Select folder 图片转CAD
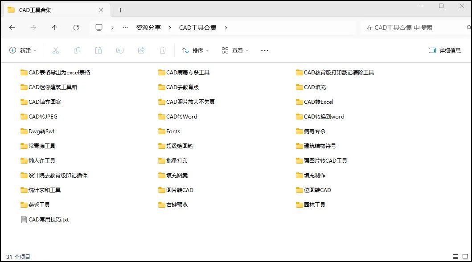 pyautogui.click(x=176, y=190)
